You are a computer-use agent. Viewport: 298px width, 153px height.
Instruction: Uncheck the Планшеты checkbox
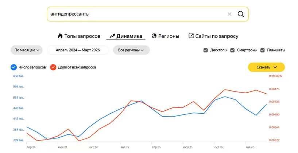(x=262, y=50)
